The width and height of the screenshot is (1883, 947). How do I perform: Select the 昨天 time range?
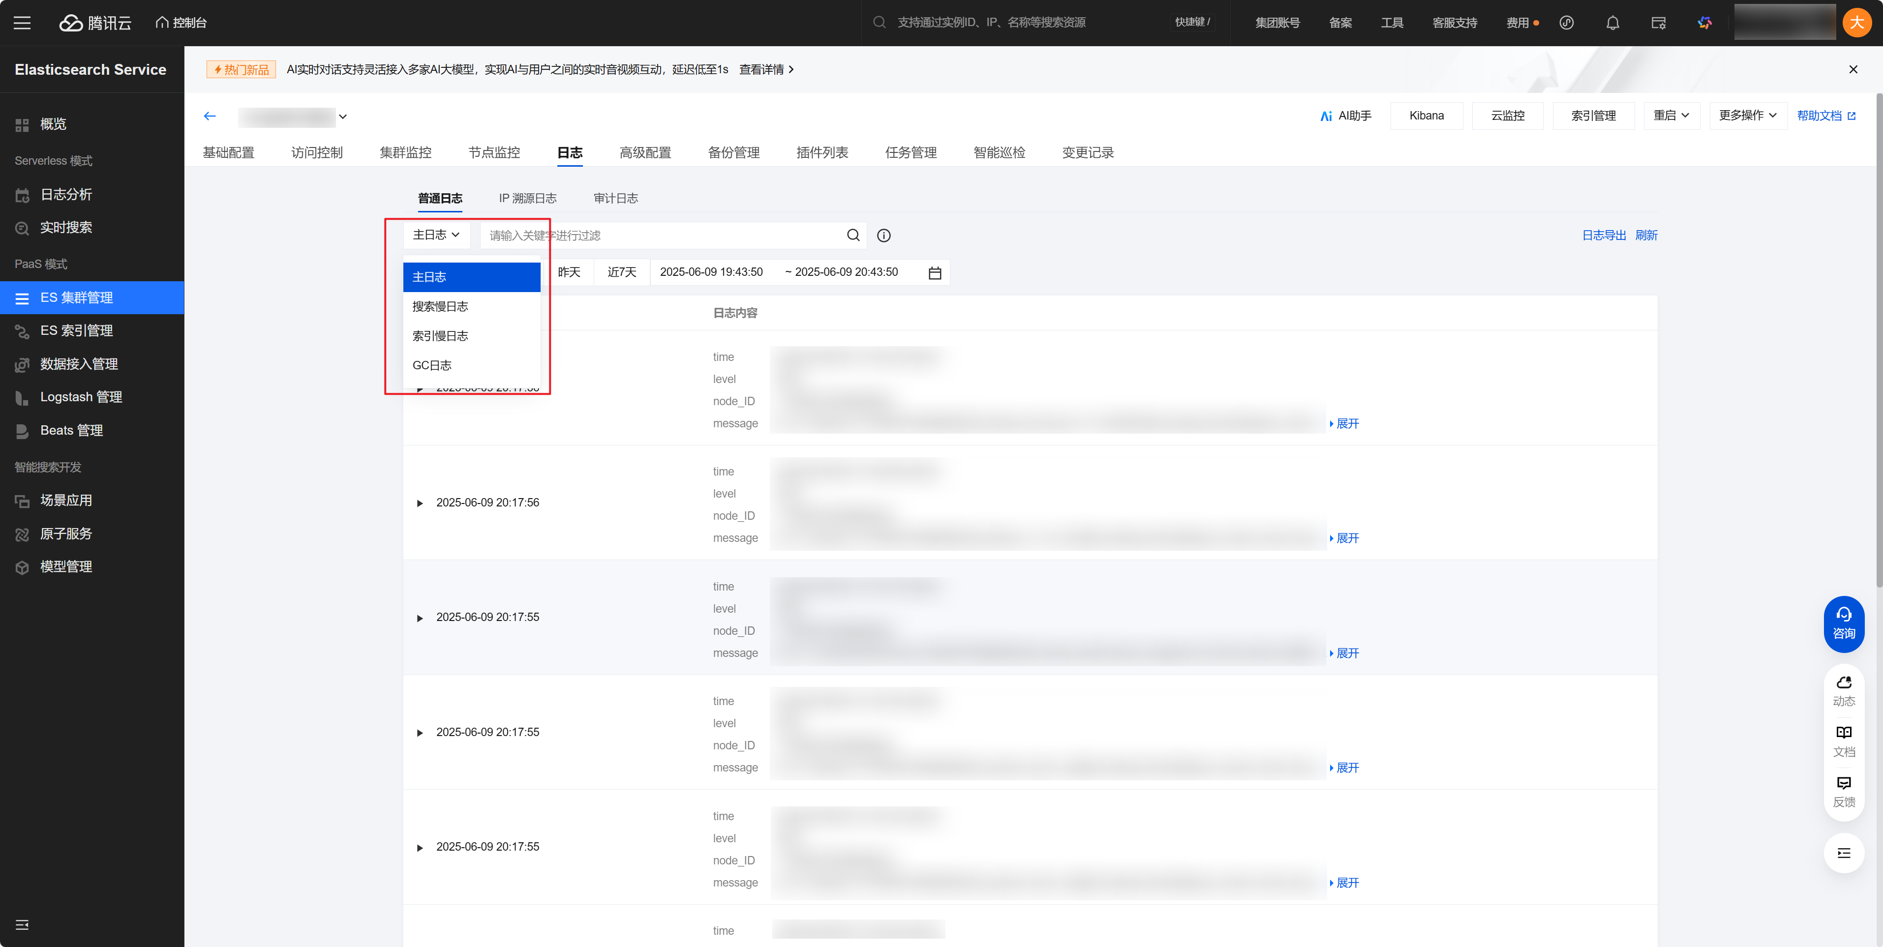pos(569,272)
